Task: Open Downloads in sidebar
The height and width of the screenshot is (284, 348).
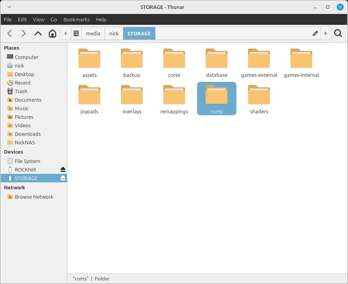Action: click(34, 134)
